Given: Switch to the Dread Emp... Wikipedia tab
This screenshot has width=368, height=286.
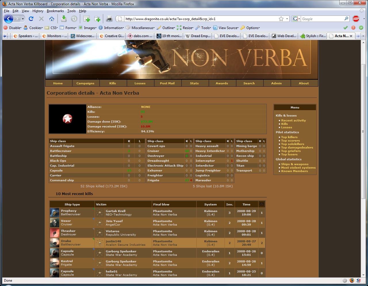Looking at the screenshot, I should pyautogui.click(x=198, y=36).
